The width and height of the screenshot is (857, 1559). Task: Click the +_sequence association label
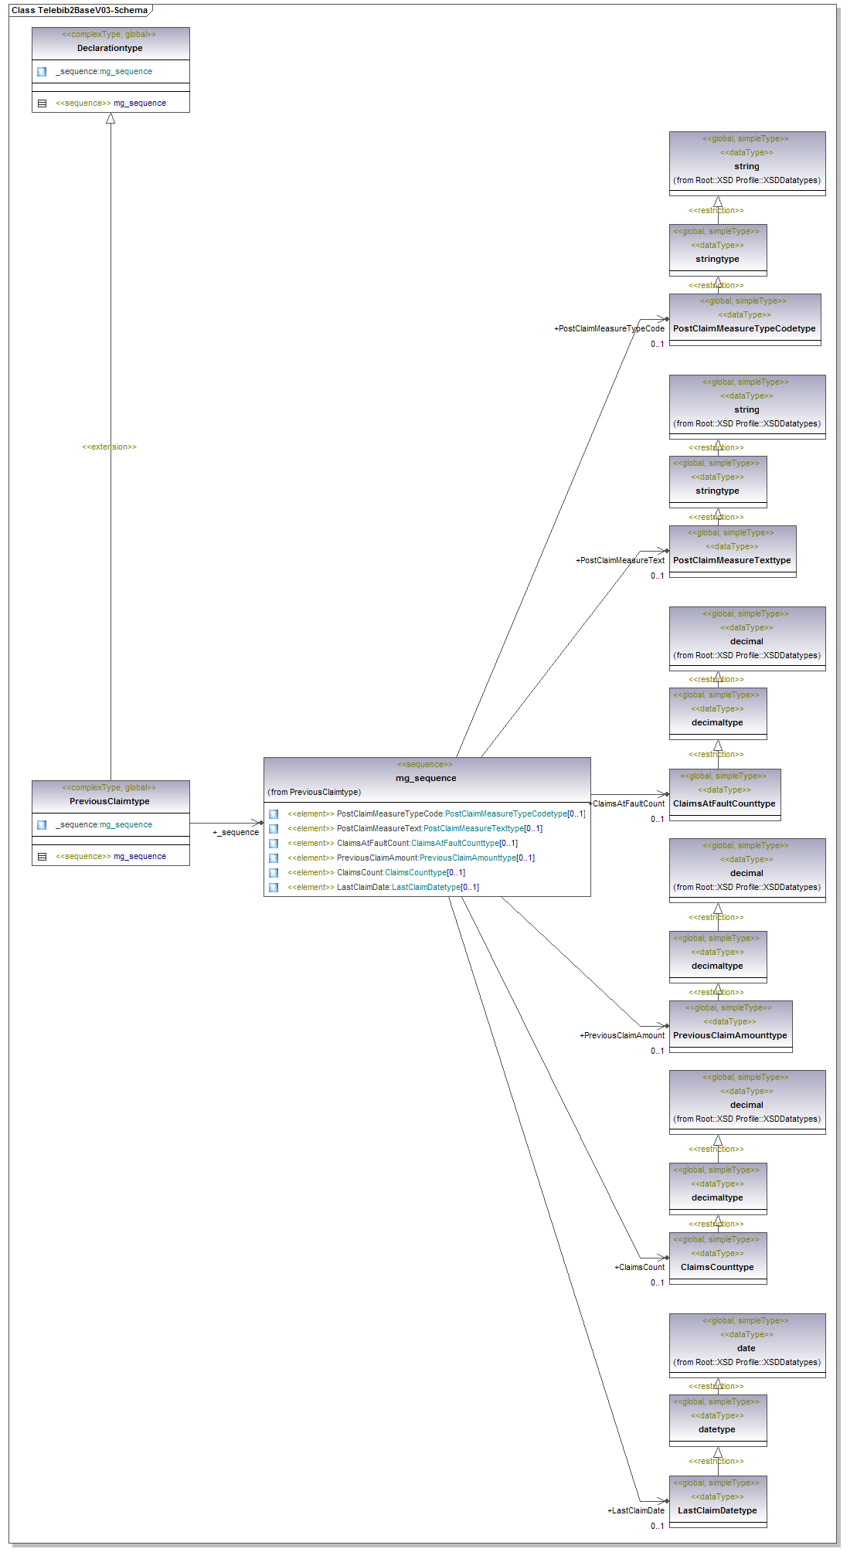tap(236, 833)
